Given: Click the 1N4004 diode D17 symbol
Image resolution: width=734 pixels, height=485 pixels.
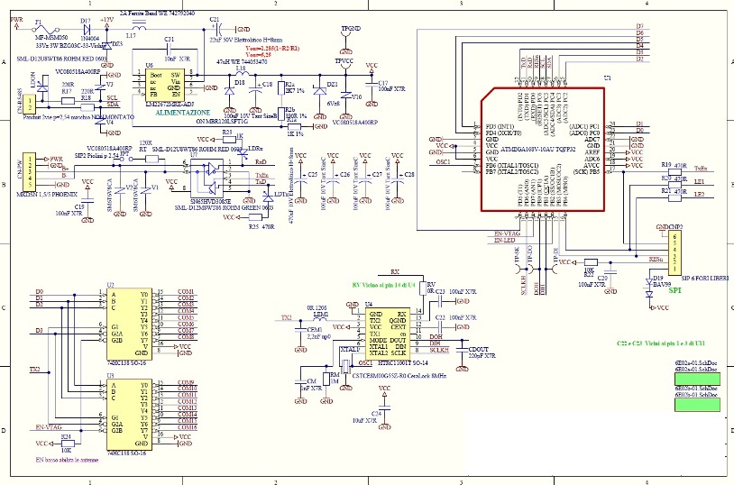Looking at the screenshot, I should 87,29.
